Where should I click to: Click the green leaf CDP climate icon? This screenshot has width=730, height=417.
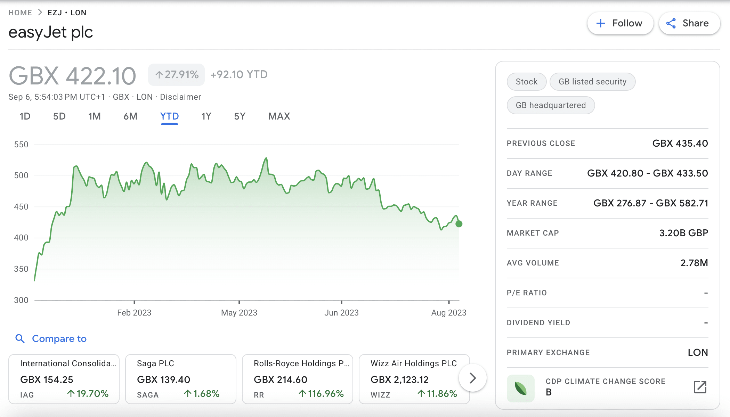tap(521, 388)
